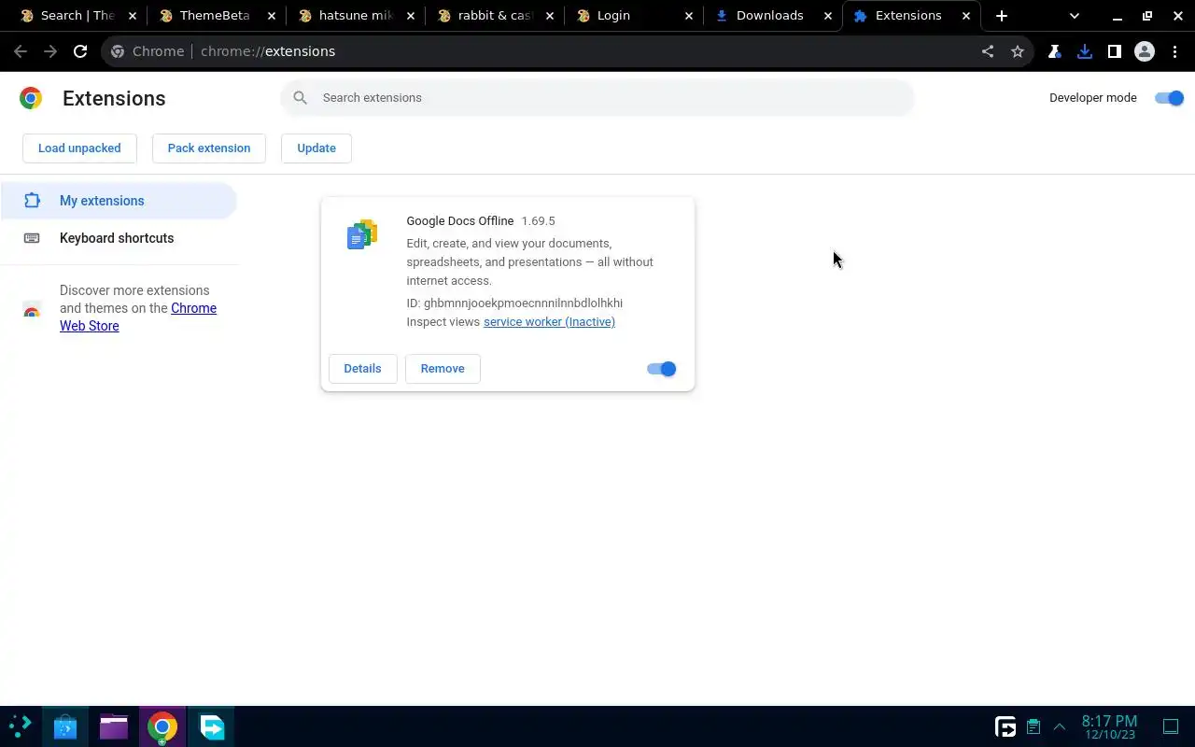Click the show desktop icon in taskbar
The height and width of the screenshot is (747, 1195).
[1171, 726]
